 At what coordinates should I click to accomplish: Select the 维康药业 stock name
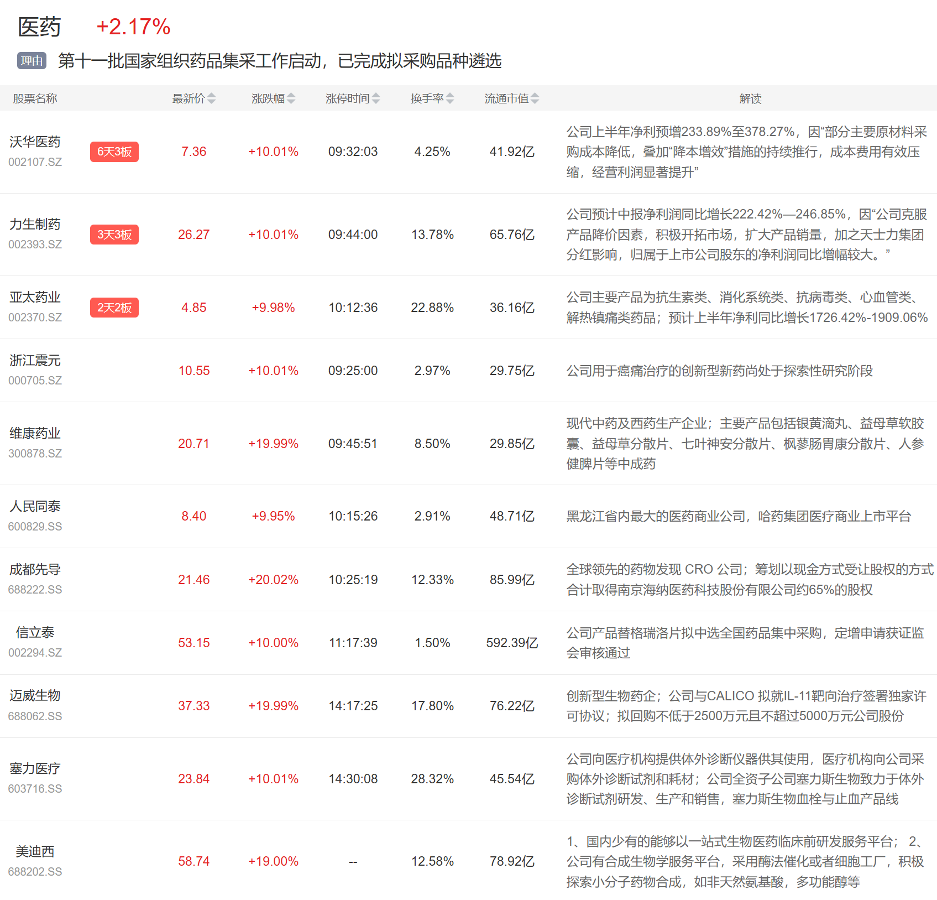[35, 434]
